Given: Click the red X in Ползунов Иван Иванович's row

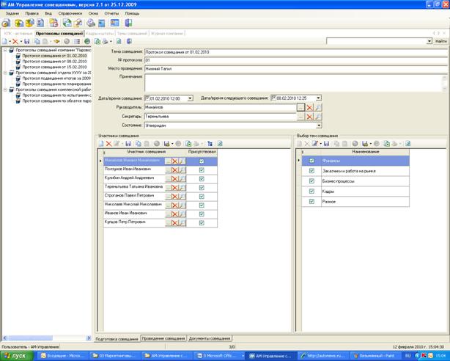Looking at the screenshot, I should 174,169.
